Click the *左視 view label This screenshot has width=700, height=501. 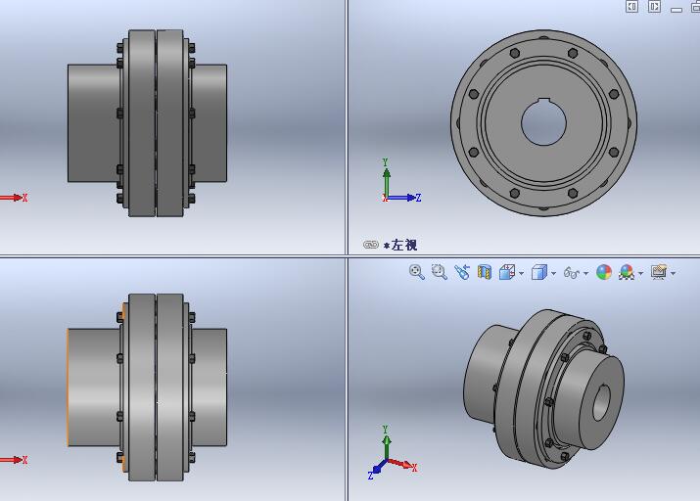tap(400, 245)
